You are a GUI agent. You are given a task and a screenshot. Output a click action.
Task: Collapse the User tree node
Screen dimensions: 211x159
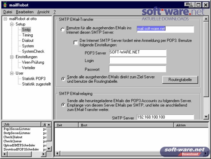click(12, 73)
